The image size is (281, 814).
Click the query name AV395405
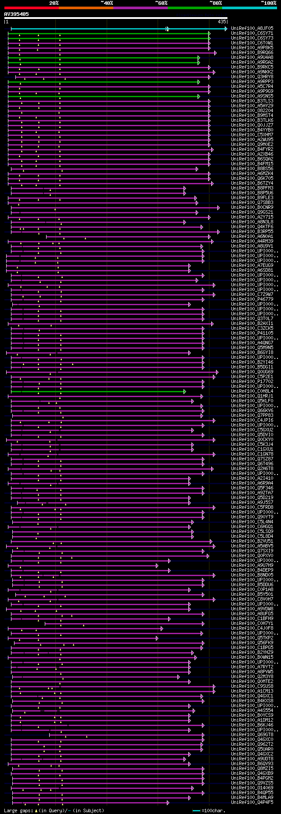tap(17, 14)
